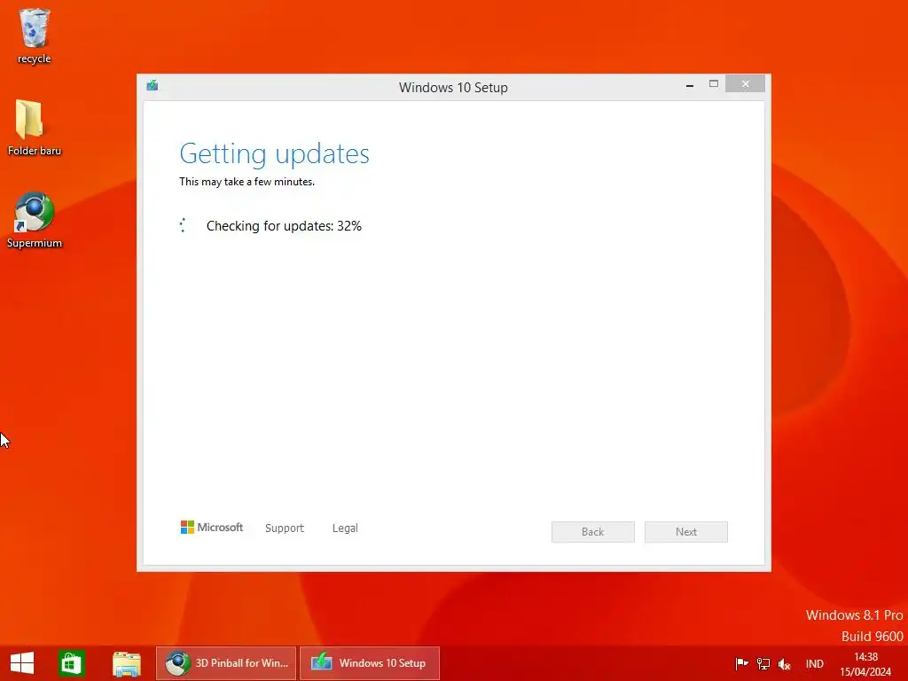Minimize the Windows 10 Setup window
Screen dimensions: 908x681
tap(690, 84)
